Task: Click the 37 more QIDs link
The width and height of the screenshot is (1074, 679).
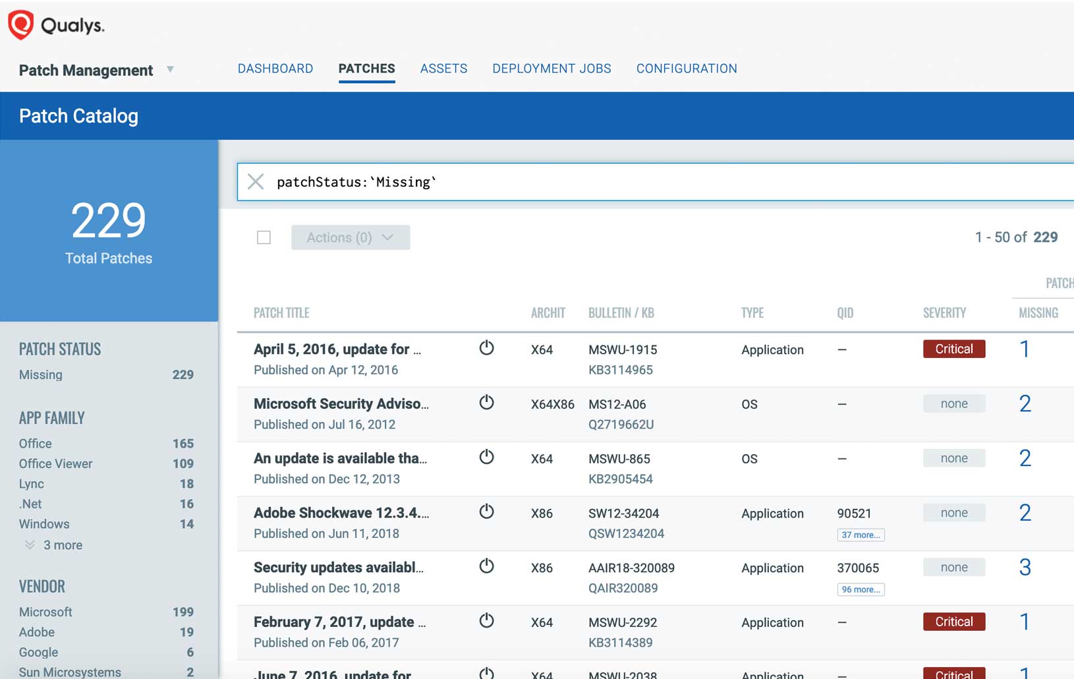Action: tap(861, 535)
